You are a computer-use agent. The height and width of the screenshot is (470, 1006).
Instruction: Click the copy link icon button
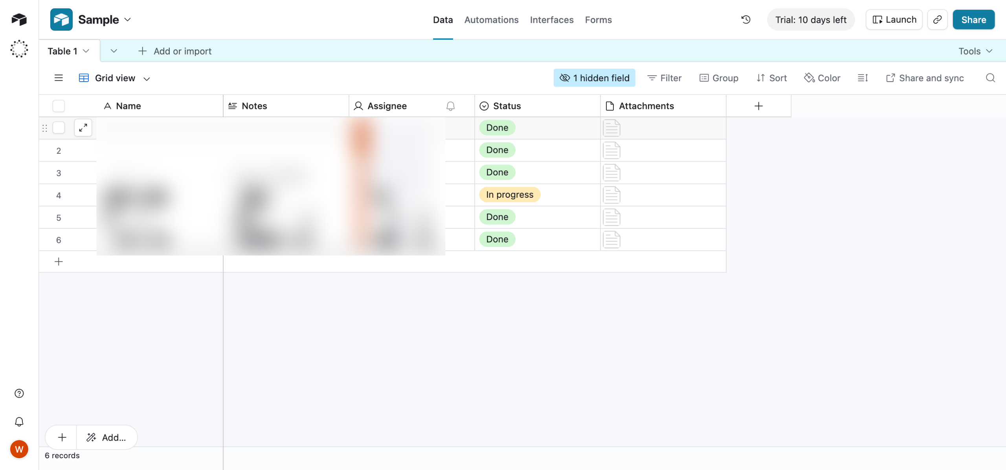[937, 20]
